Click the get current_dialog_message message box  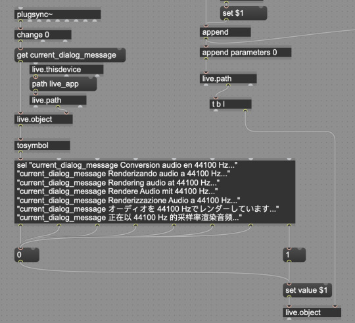pyautogui.click(x=70, y=55)
